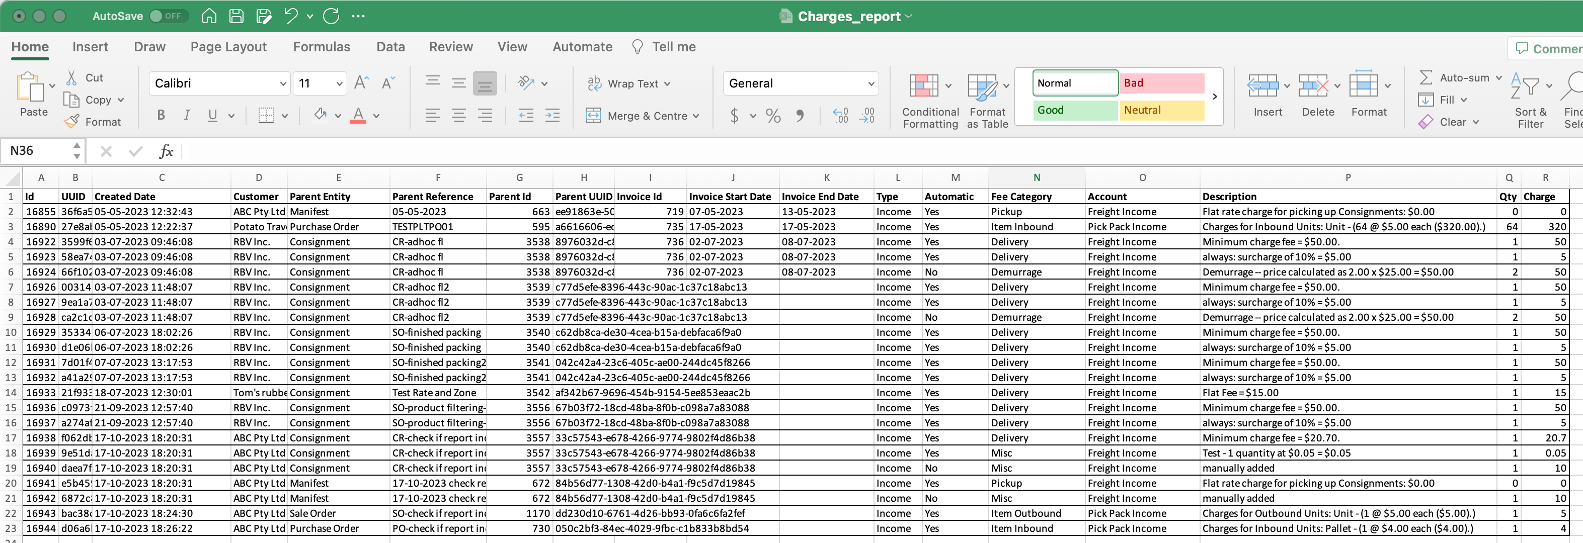
Task: Click the Increase Font Size icon
Action: pyautogui.click(x=362, y=83)
